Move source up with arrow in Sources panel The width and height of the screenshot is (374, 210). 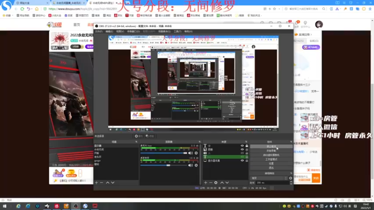222,182
